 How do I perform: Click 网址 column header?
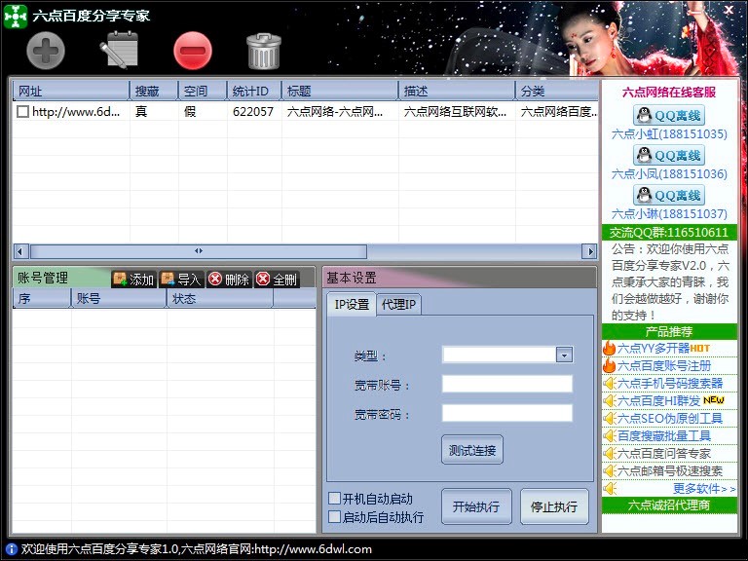(x=71, y=91)
